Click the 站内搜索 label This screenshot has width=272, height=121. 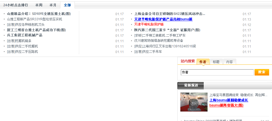(x=188, y=61)
